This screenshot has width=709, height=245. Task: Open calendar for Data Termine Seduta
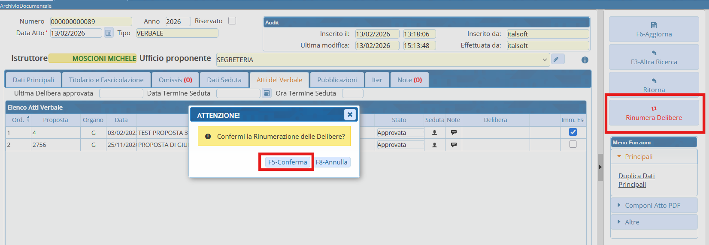(x=267, y=93)
